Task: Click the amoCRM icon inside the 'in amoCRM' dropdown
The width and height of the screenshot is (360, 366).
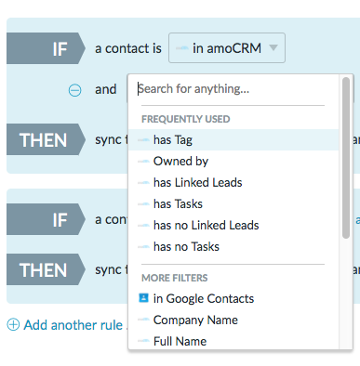Action: pos(182,48)
